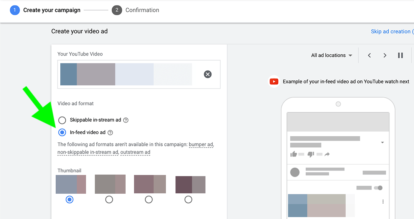Click thumbs down icon in phone preview
This screenshot has width=414, height=219.
pyautogui.click(x=311, y=154)
